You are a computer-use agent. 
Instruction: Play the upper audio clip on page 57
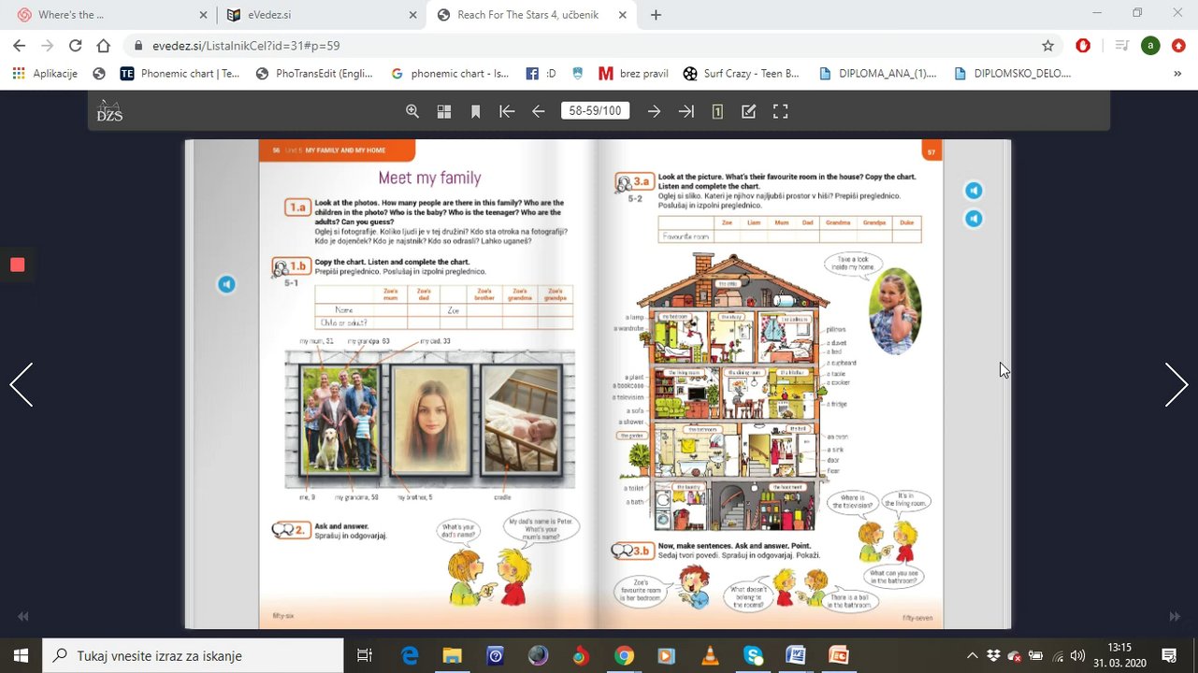point(974,191)
